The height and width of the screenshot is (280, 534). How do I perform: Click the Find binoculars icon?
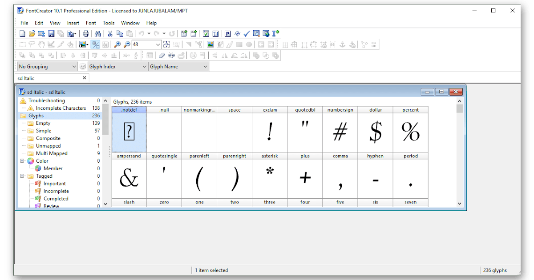(98, 33)
